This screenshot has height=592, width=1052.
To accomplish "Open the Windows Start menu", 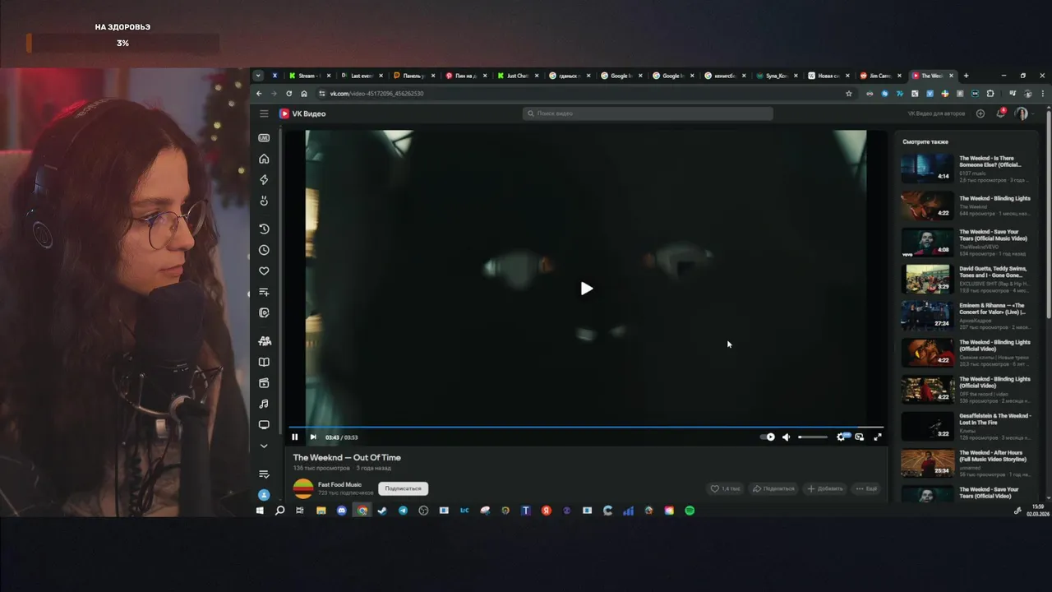I will click(x=260, y=511).
